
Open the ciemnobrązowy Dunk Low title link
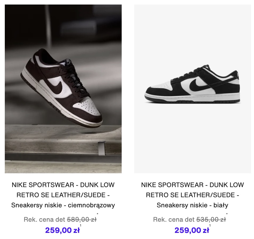coord(63,195)
